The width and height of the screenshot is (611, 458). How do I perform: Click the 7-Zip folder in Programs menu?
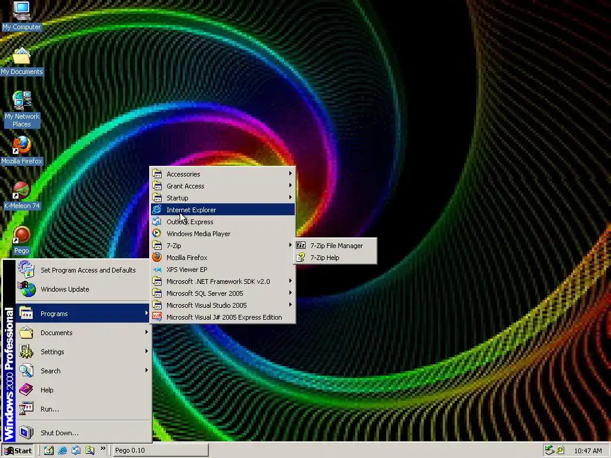(223, 245)
